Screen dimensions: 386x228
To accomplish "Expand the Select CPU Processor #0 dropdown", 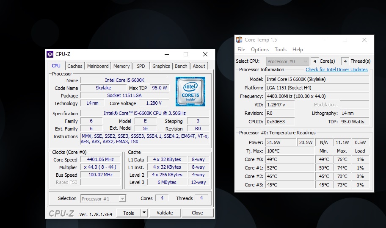I will 287,61.
